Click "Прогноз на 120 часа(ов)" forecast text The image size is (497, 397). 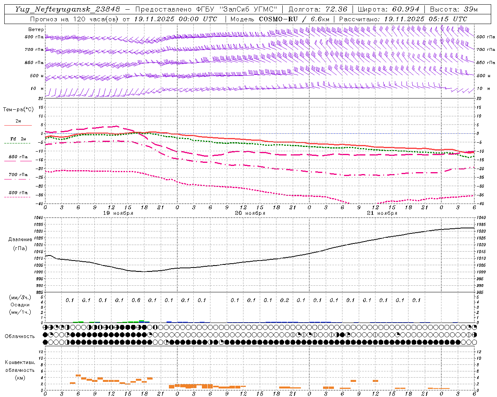click(x=75, y=19)
